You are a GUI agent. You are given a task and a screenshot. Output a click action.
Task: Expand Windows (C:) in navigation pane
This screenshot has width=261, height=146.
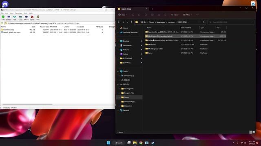(x=119, y=76)
